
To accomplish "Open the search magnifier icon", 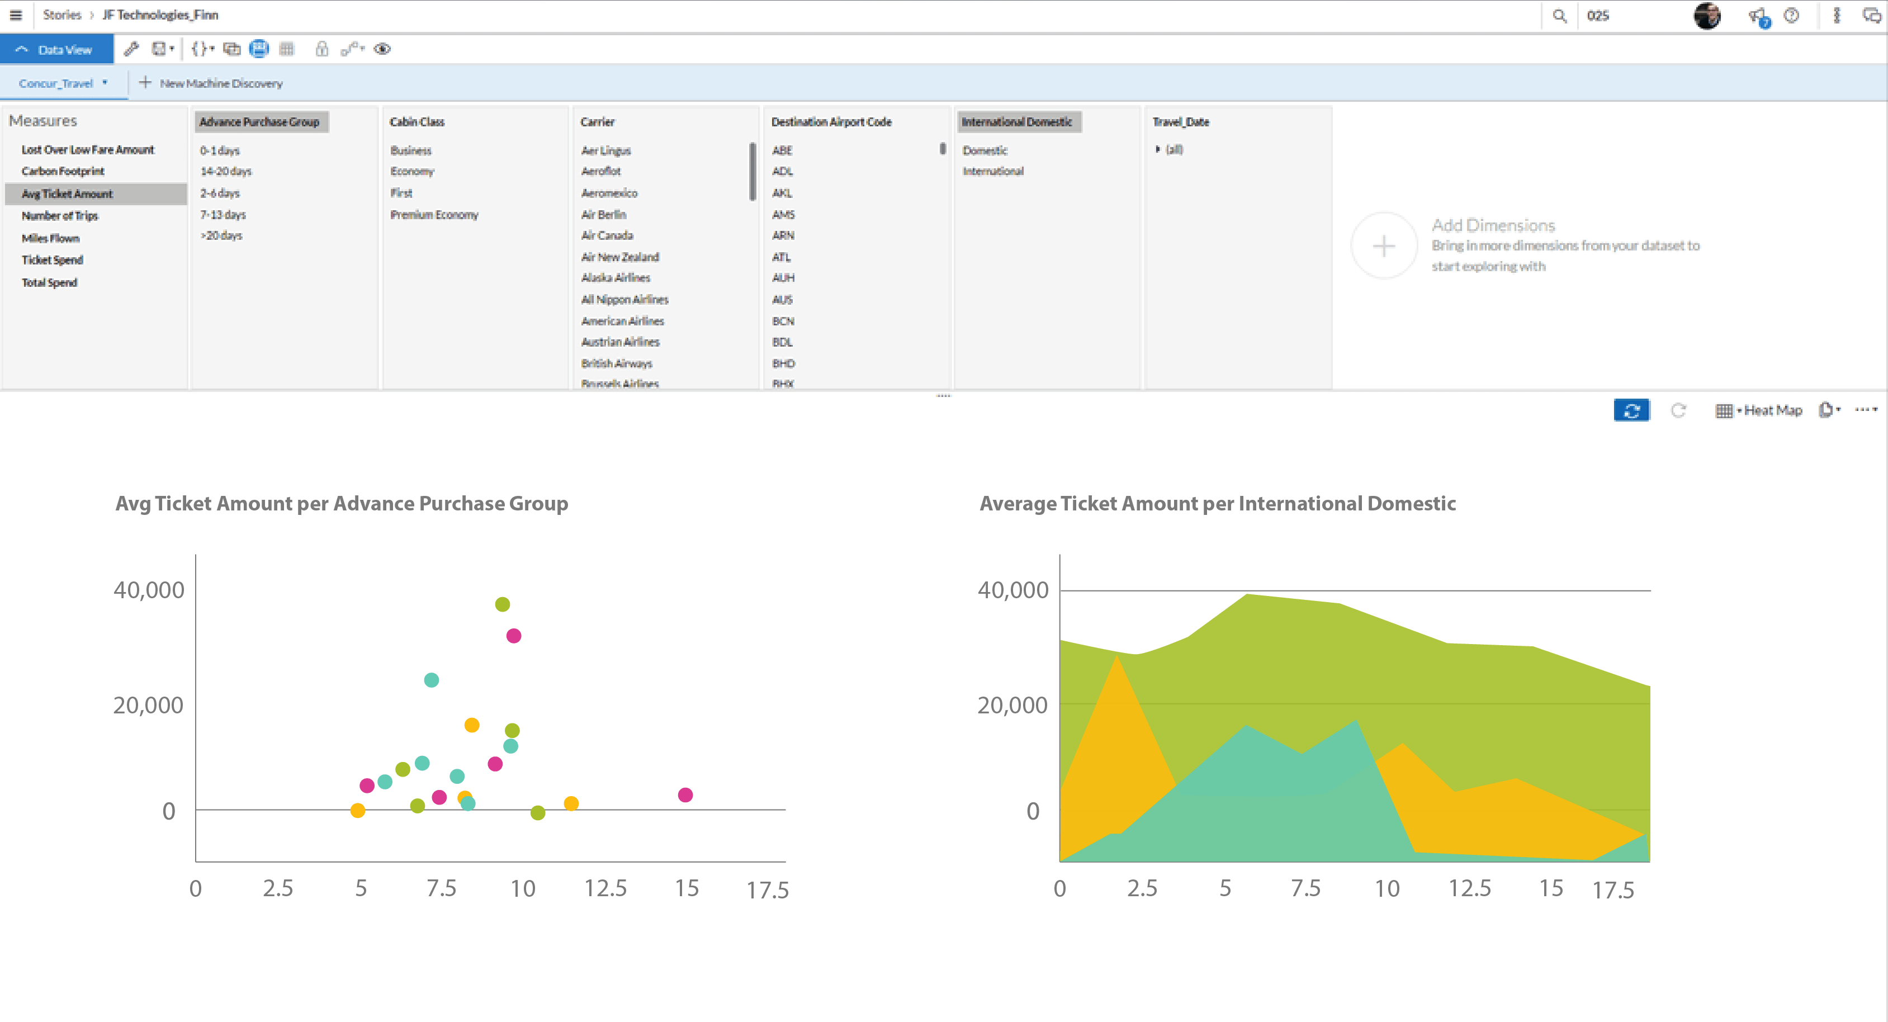I will pyautogui.click(x=1559, y=16).
